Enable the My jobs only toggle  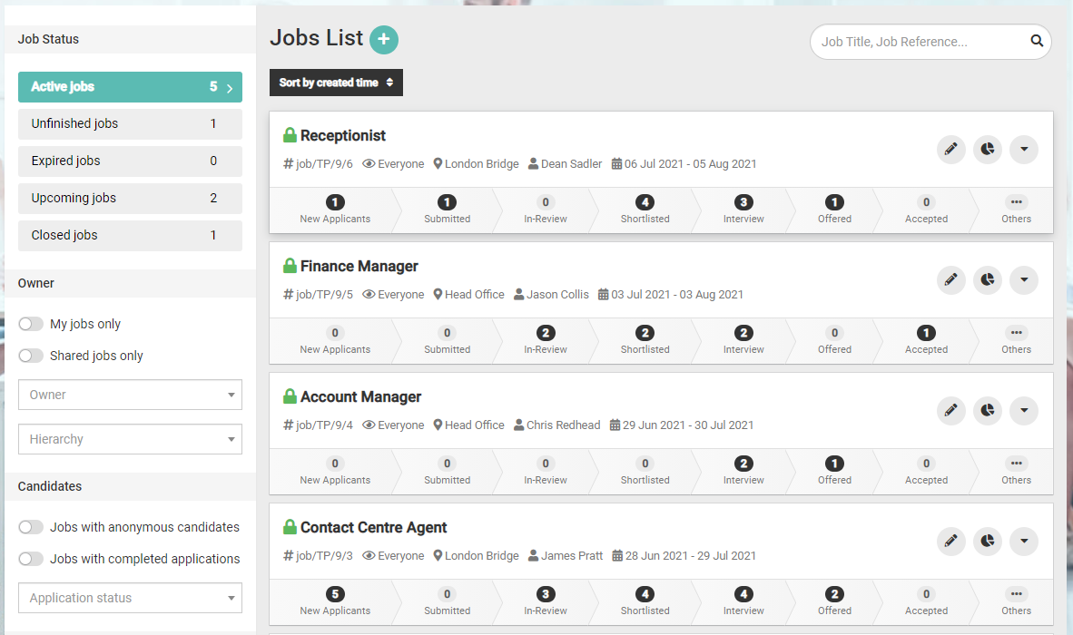32,324
